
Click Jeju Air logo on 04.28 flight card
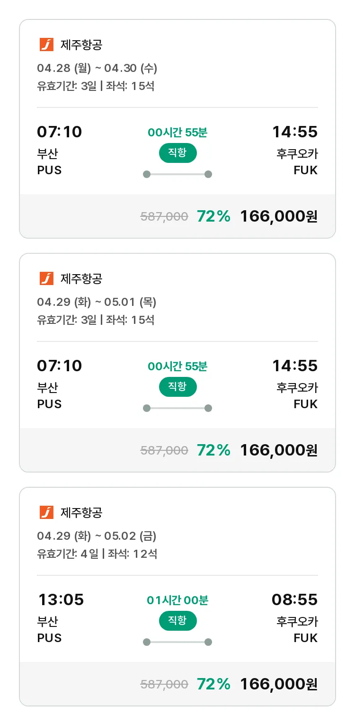(46, 45)
